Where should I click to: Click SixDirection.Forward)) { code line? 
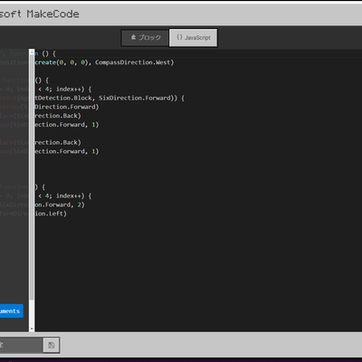pos(141,98)
